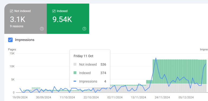The width and height of the screenshot is (208, 101).
Task: Click the 19/09/2024 date axis label
Action: 20,97
